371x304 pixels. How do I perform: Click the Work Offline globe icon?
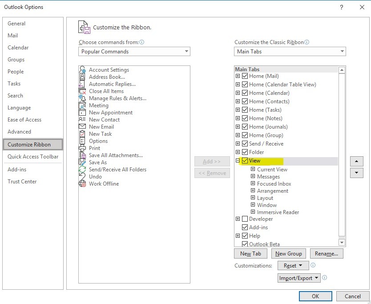coord(82,183)
